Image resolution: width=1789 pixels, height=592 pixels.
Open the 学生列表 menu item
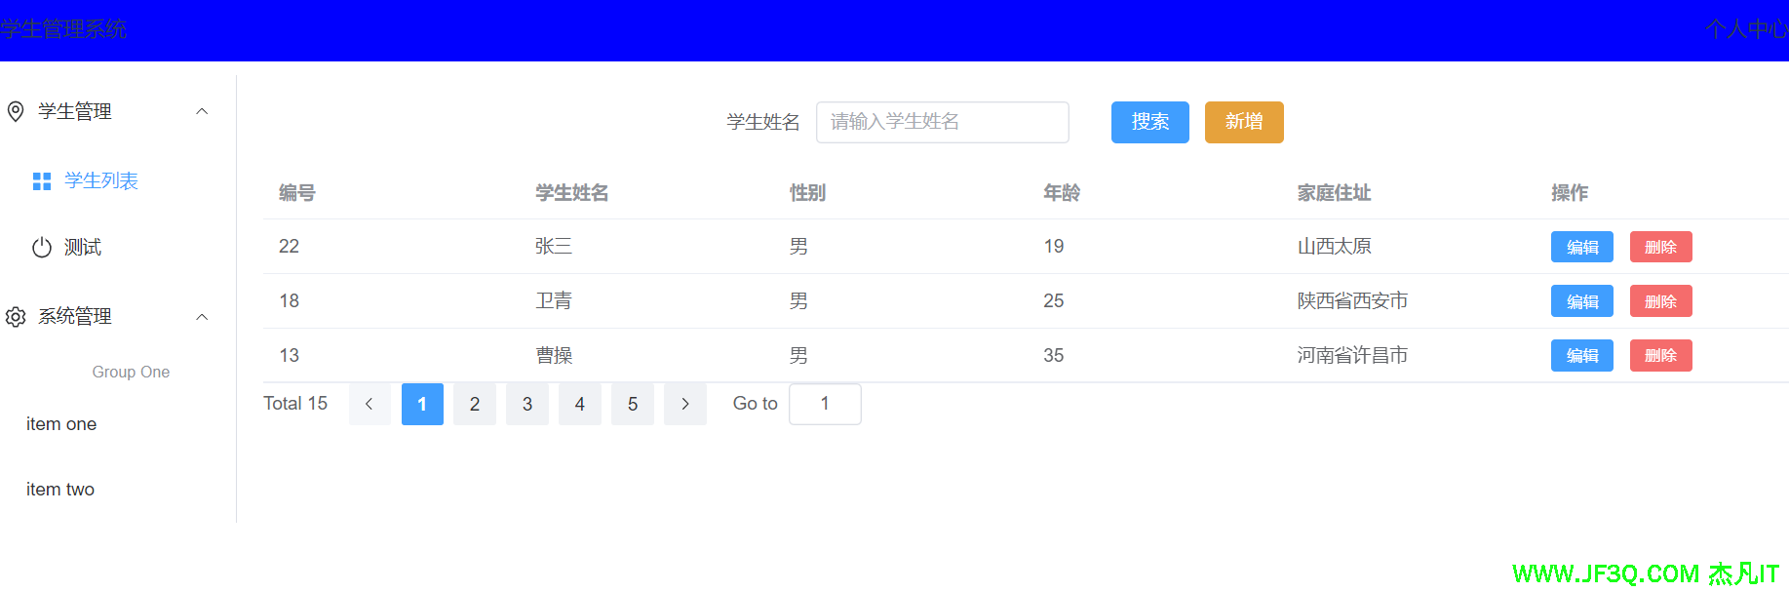pos(101,181)
